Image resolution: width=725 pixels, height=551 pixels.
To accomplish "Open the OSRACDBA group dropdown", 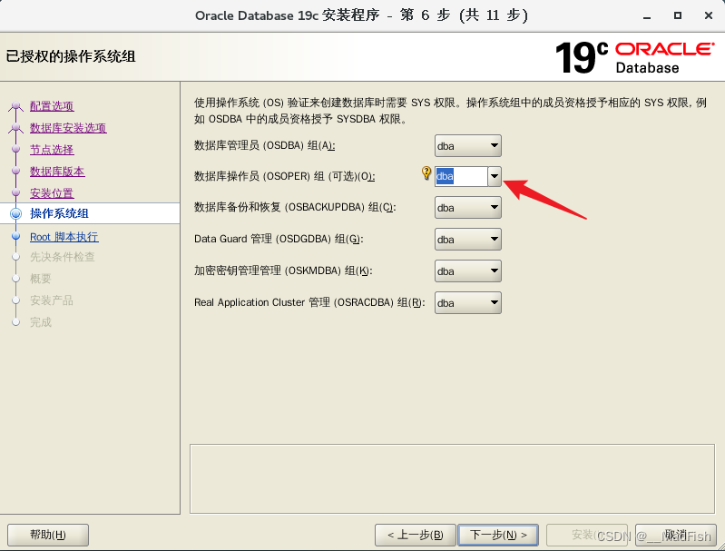I will (x=468, y=303).
